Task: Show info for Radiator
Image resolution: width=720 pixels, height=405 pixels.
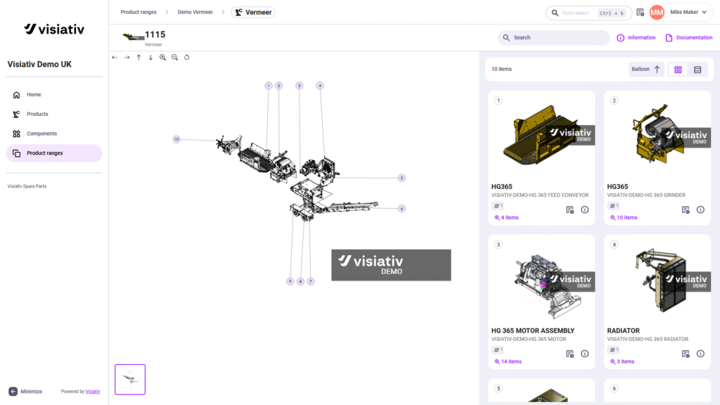Action: (700, 354)
